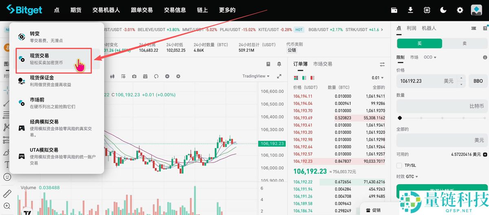The width and height of the screenshot is (489, 215).
Task: Switch to the Robot tab (机器人)
Action: [429, 28]
